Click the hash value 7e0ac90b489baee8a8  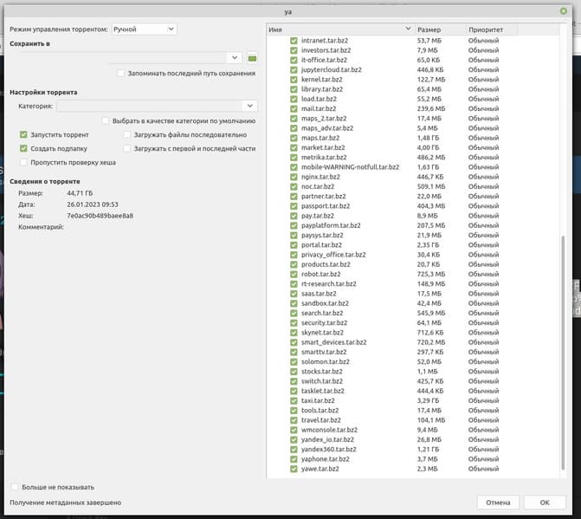(x=100, y=216)
